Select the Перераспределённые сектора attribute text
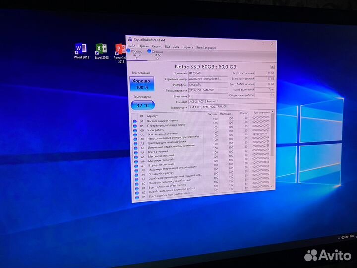The height and width of the screenshot is (268, 357). [166, 125]
